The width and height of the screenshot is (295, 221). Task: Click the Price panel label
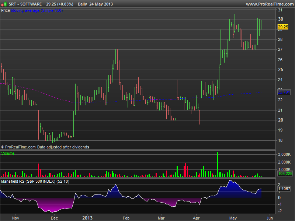coord(6,10)
